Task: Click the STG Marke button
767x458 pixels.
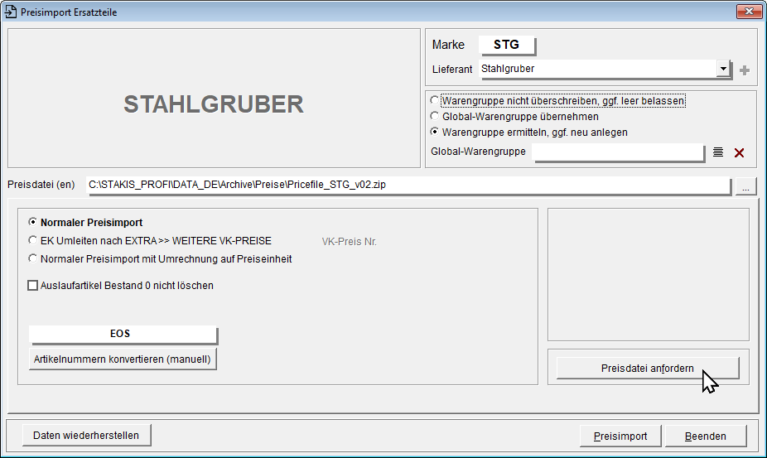Action: (x=507, y=45)
